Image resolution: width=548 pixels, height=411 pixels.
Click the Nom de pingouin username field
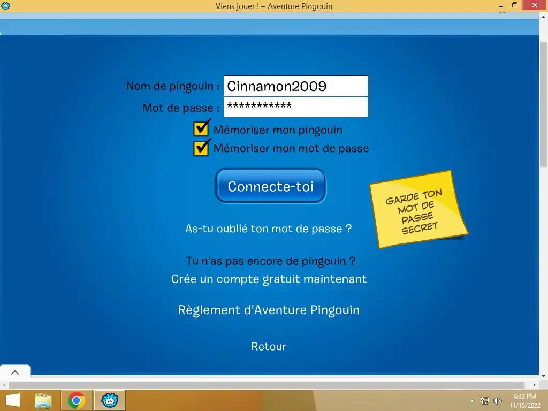coord(295,86)
